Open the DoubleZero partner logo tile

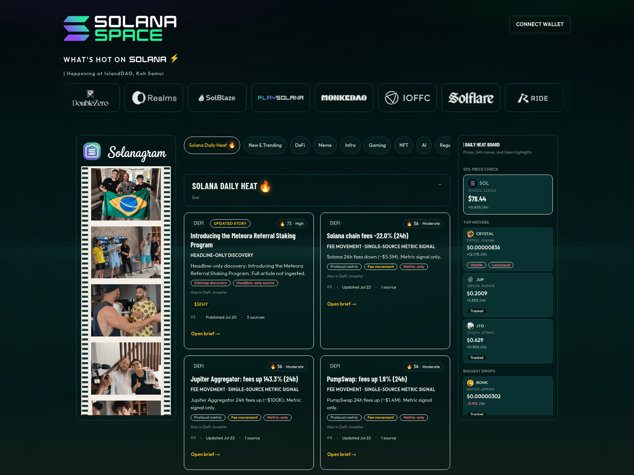(91, 98)
